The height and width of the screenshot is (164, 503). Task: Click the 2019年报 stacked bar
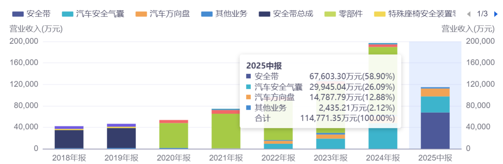(x=121, y=138)
